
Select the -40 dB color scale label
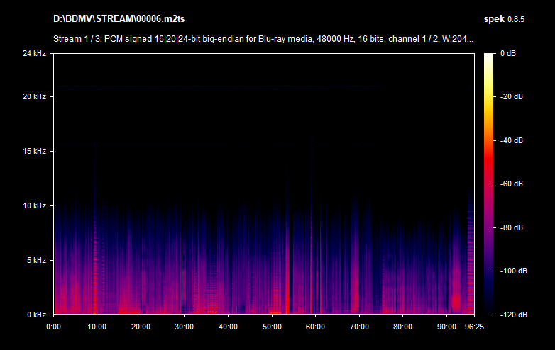click(511, 141)
